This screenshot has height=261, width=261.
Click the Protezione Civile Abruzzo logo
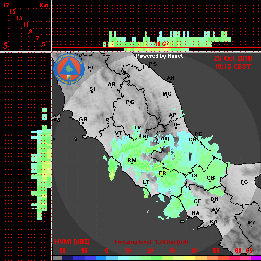69,69
